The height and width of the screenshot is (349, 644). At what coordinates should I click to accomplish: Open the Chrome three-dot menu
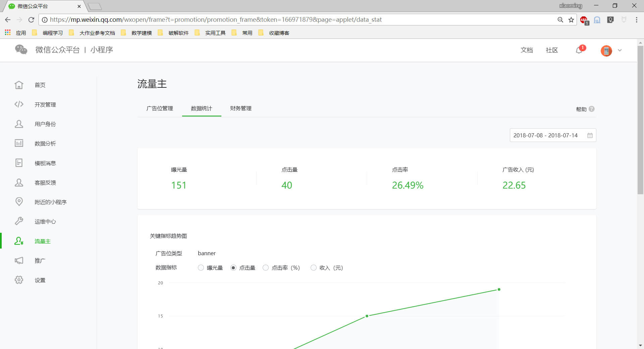coord(636,20)
